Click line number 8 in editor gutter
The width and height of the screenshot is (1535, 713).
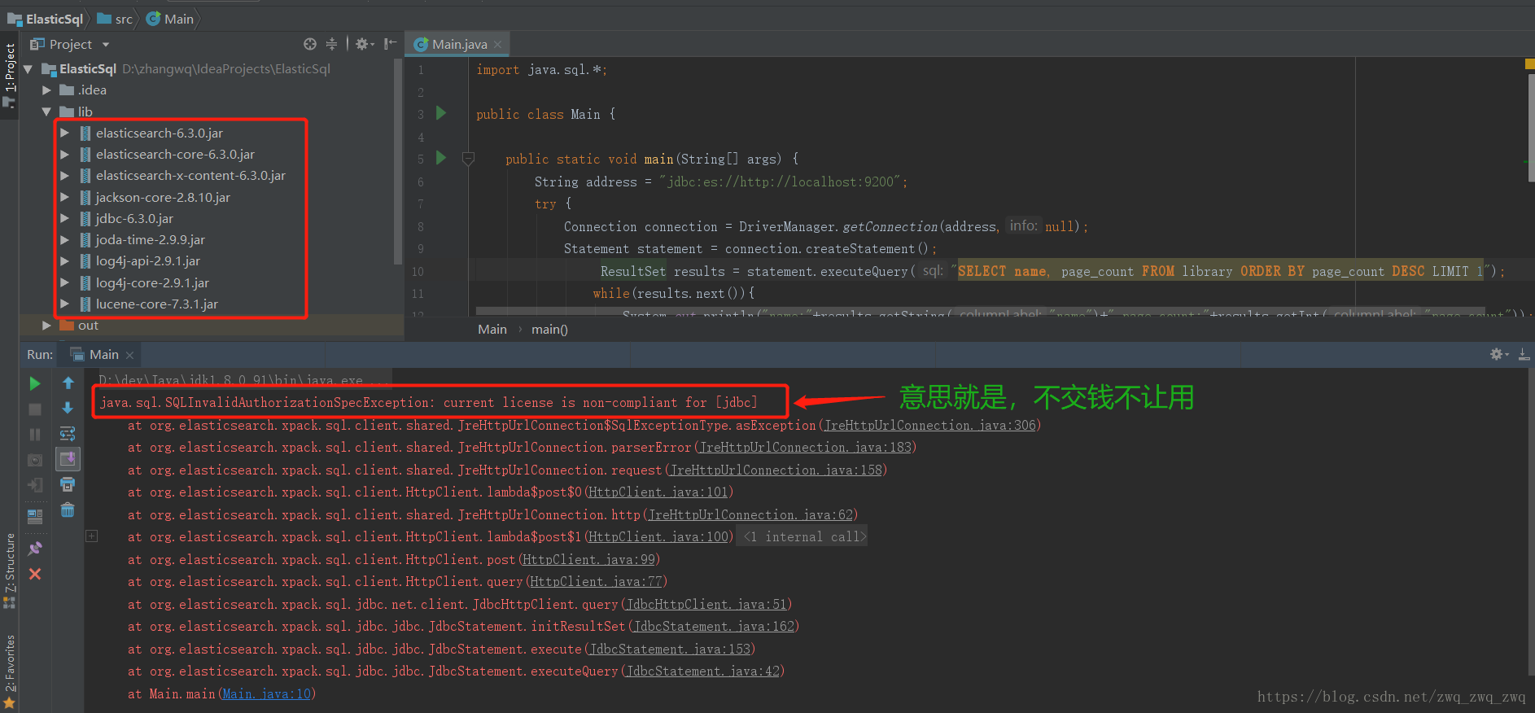tap(421, 226)
